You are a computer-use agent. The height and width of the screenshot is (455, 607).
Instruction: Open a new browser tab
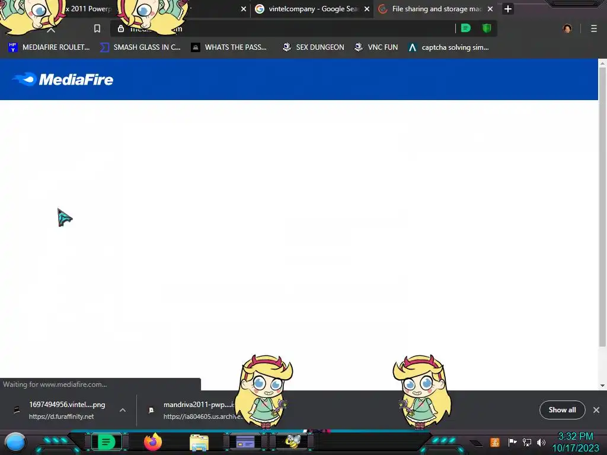508,9
